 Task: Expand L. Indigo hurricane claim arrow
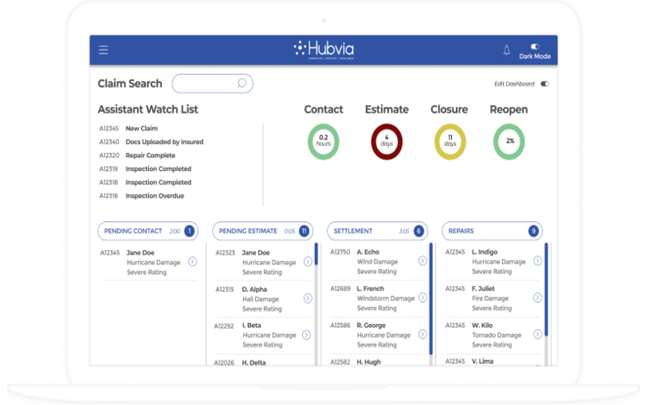[538, 261]
